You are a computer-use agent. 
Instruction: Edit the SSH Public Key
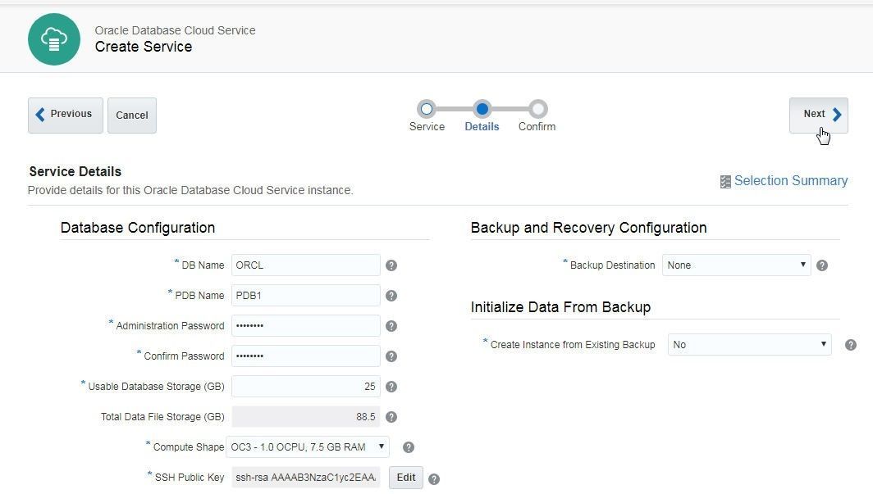tap(406, 478)
